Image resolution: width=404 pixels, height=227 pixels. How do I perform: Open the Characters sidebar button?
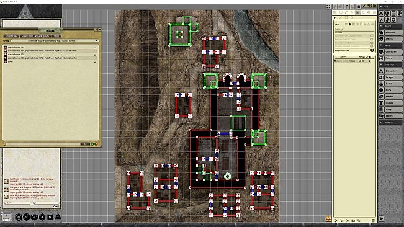coord(393,51)
